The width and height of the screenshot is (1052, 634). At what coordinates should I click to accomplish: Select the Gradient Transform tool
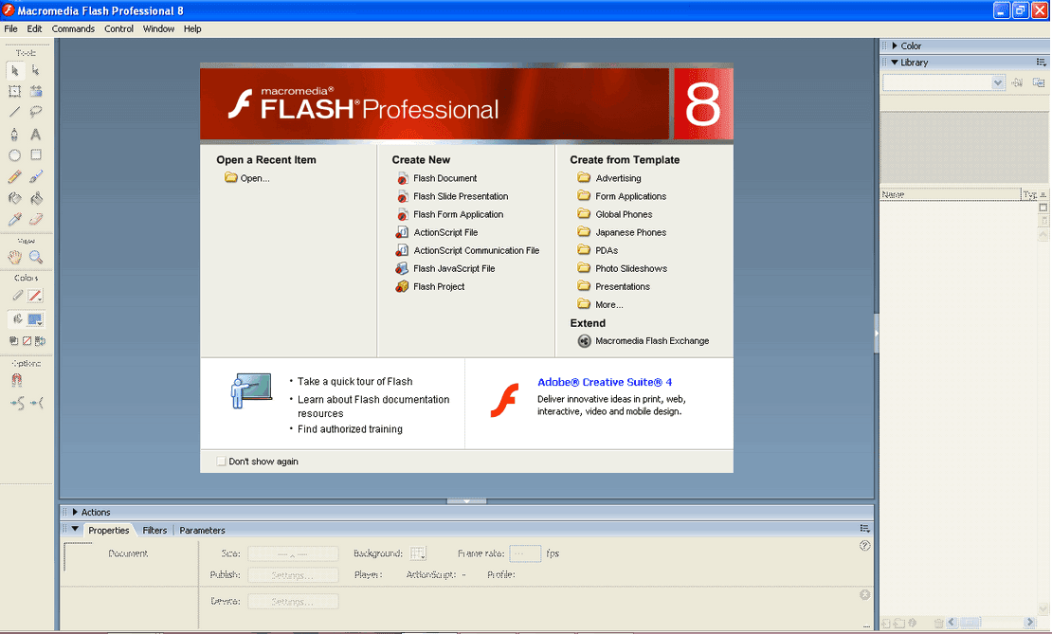[x=36, y=91]
